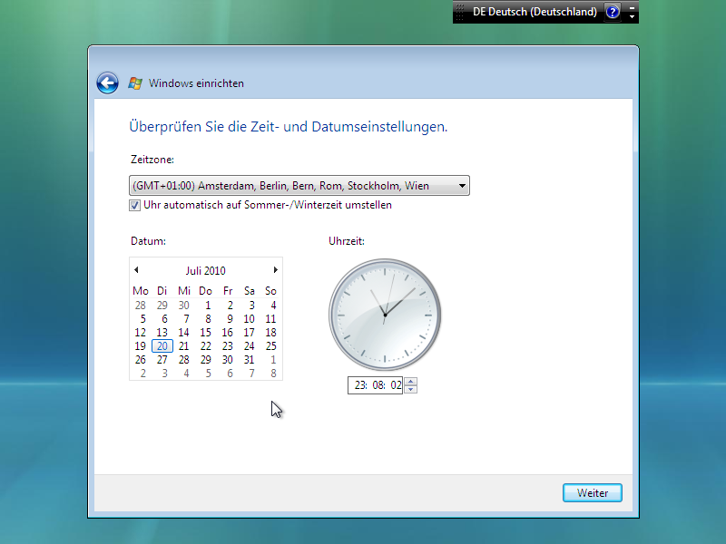Viewport: 726px width, 544px height.
Task: Click the Weiter button
Action: (x=592, y=493)
